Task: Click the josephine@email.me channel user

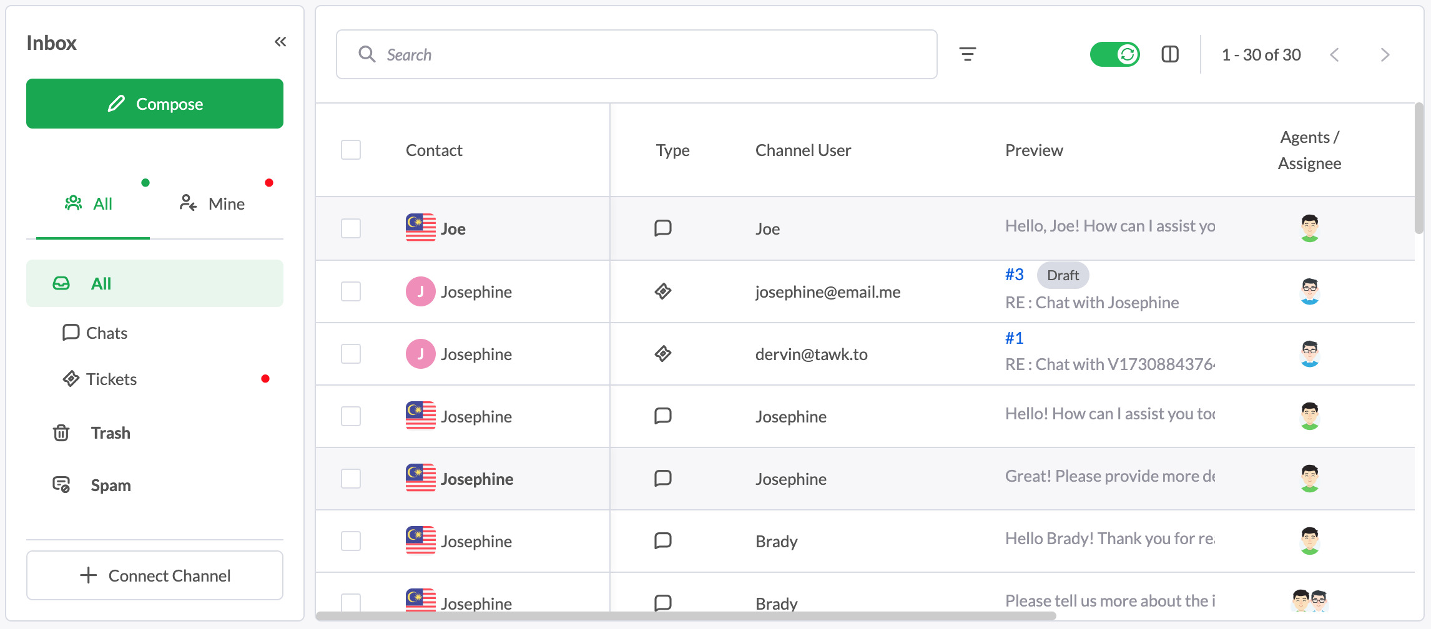Action: (x=828, y=291)
